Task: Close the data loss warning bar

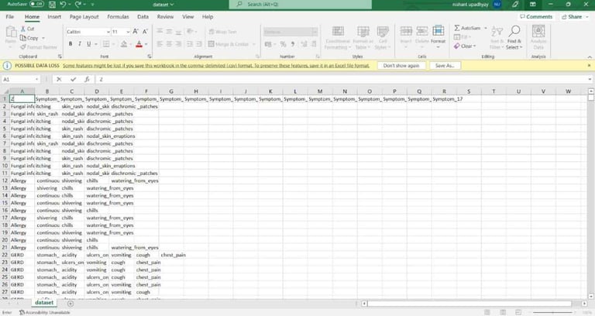Action: point(589,66)
